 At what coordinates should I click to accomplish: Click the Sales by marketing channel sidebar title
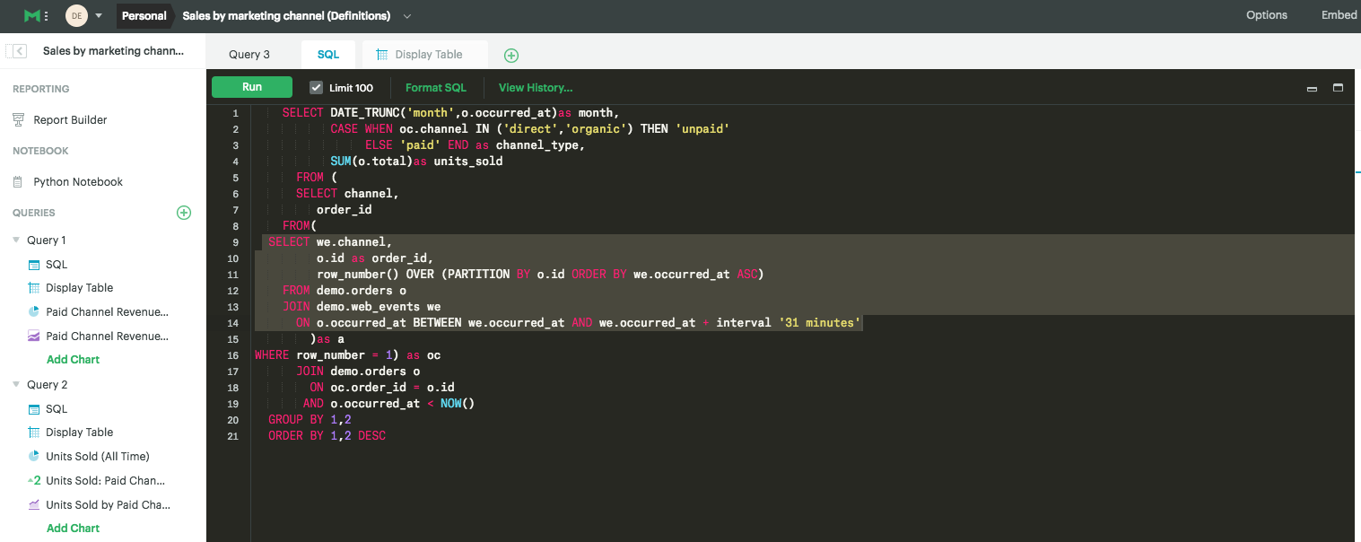(113, 51)
